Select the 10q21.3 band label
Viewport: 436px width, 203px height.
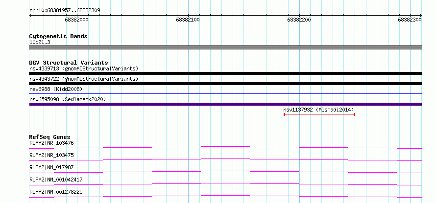40,43
